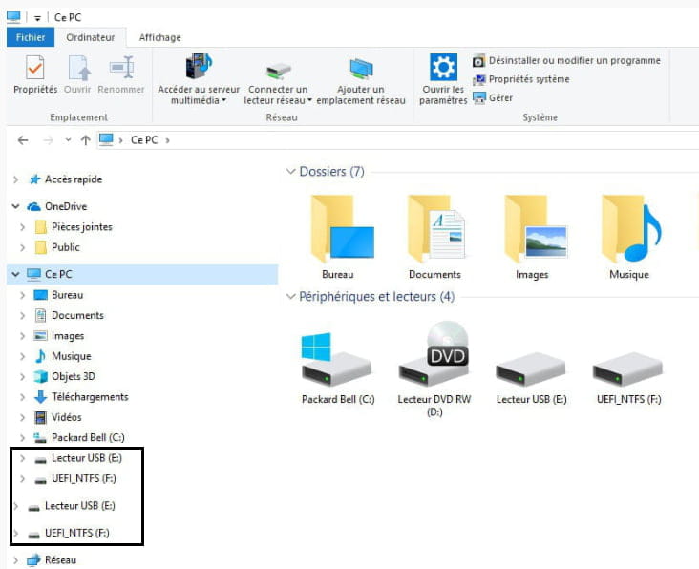The width and height of the screenshot is (699, 569).
Task: Click Gérer in the Système group
Action: pos(493,97)
